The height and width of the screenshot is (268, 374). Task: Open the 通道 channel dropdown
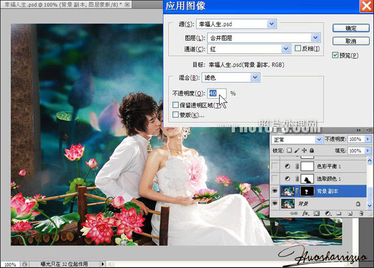pos(285,49)
